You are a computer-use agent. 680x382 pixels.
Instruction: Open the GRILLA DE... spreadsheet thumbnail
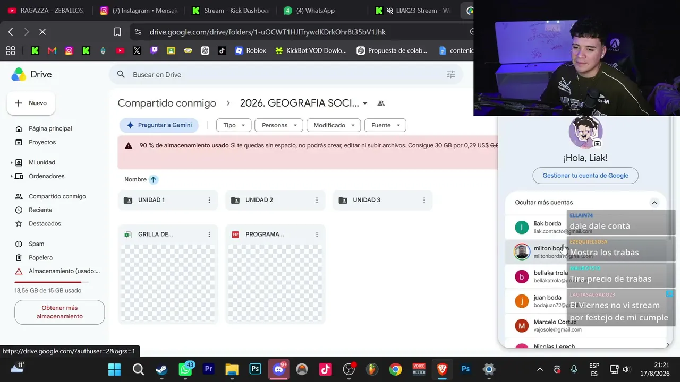point(168,282)
